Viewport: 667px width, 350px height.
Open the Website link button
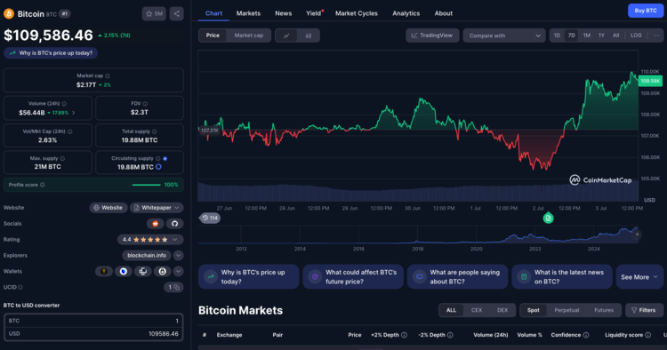[108, 208]
